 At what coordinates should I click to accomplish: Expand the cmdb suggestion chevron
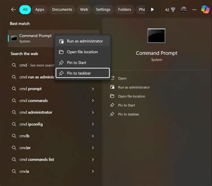(x=93, y=136)
